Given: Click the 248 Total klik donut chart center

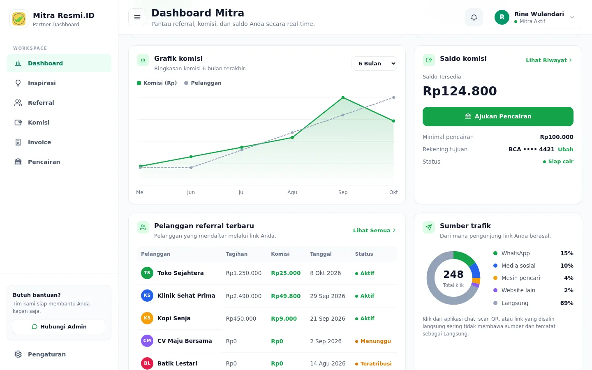Looking at the screenshot, I should click(x=453, y=278).
